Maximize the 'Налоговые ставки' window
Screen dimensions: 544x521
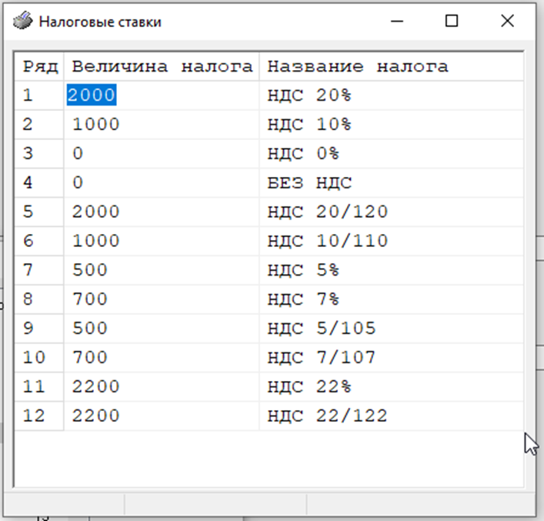(452, 21)
